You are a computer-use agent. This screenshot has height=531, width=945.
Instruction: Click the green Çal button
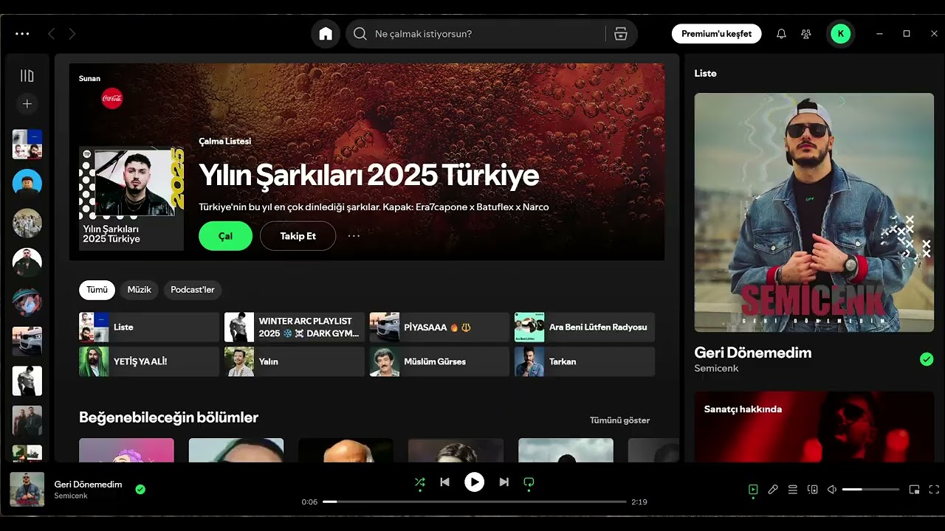pyautogui.click(x=225, y=236)
